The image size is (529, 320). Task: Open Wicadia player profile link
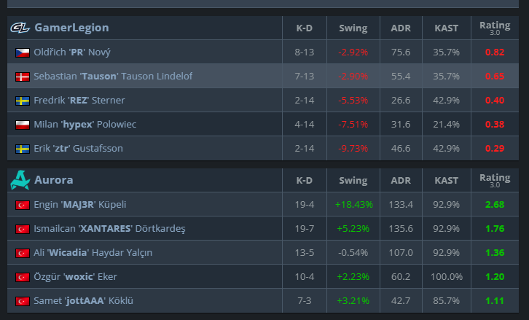click(93, 252)
